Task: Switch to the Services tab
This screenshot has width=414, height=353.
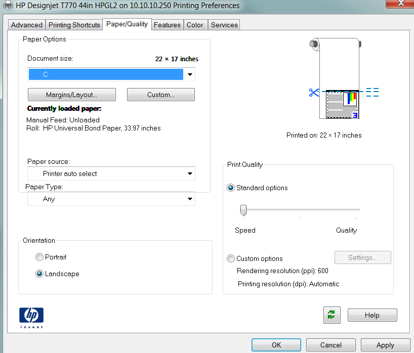Action: (x=224, y=25)
